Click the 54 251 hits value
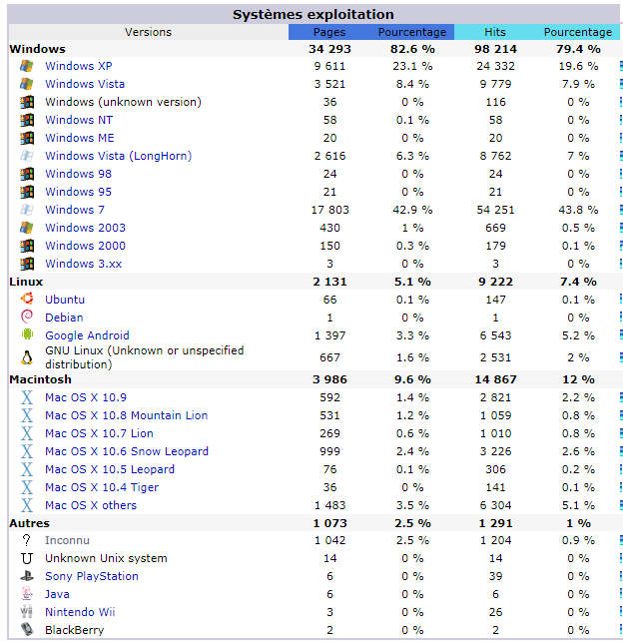The width and height of the screenshot is (623, 641). [x=495, y=210]
